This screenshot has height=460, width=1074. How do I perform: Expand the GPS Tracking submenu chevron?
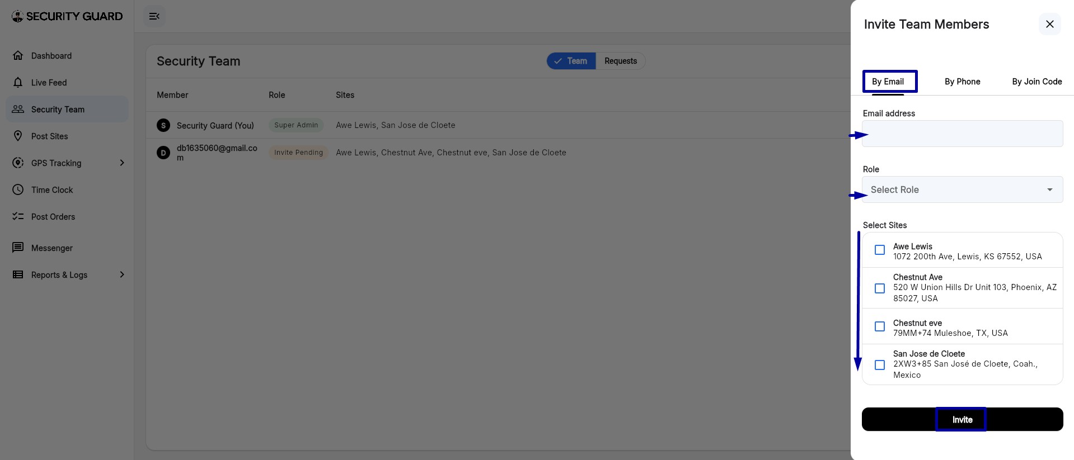tap(122, 163)
